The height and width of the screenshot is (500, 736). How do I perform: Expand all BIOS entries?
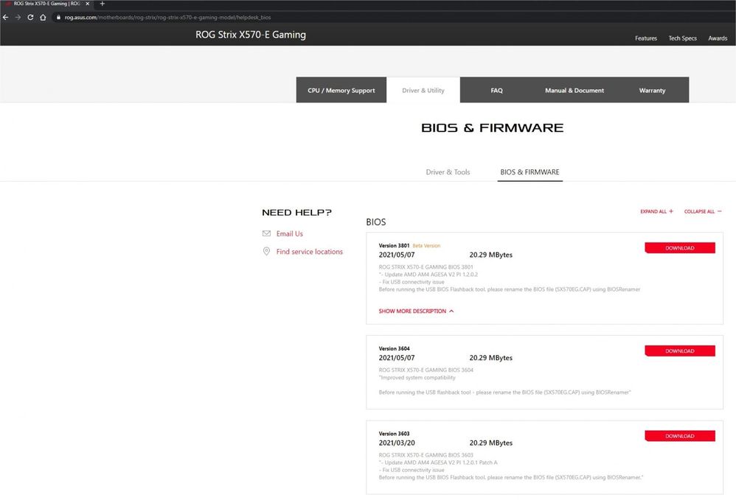pos(656,211)
